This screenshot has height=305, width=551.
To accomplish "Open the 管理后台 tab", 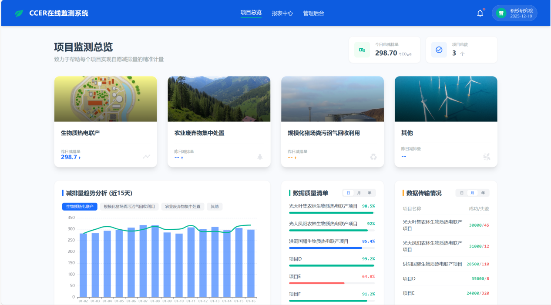I will tap(313, 13).
